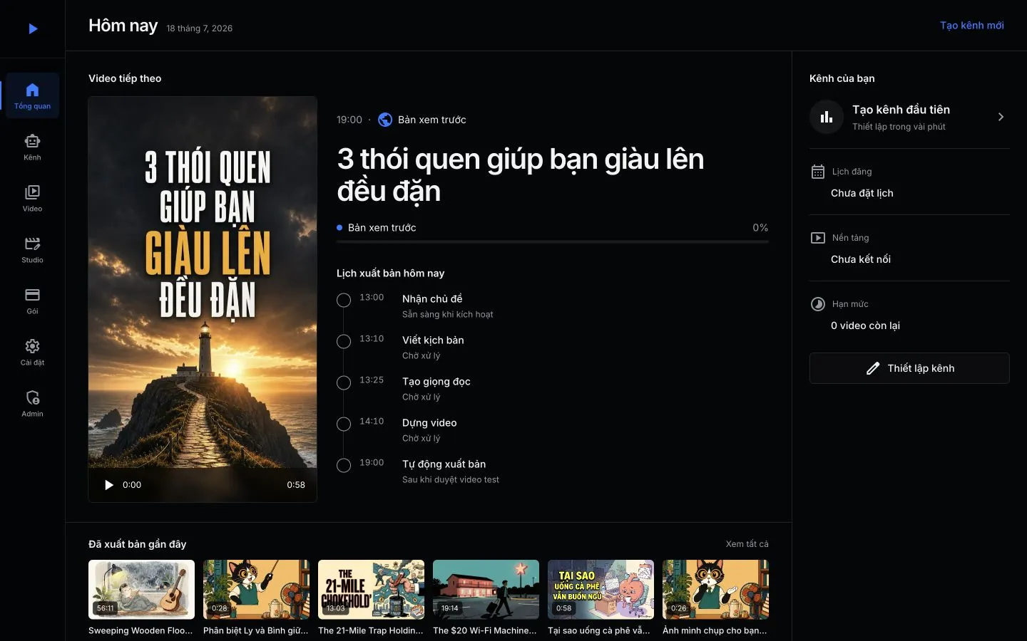Image resolution: width=1027 pixels, height=641 pixels.
Task: Click Chưa kết nối text
Action: [x=861, y=259]
